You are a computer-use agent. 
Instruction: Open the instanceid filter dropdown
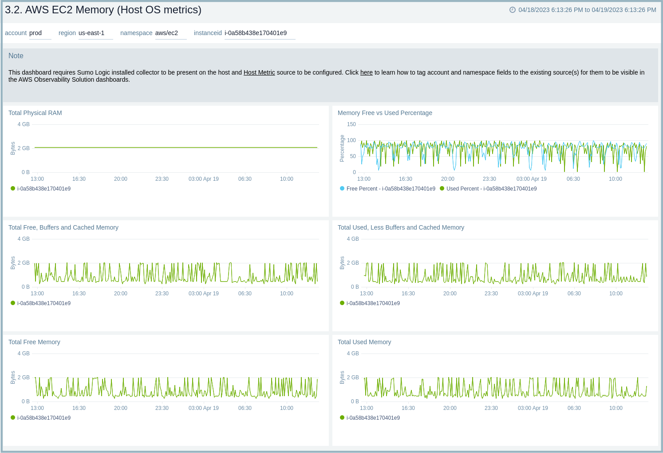coord(259,33)
